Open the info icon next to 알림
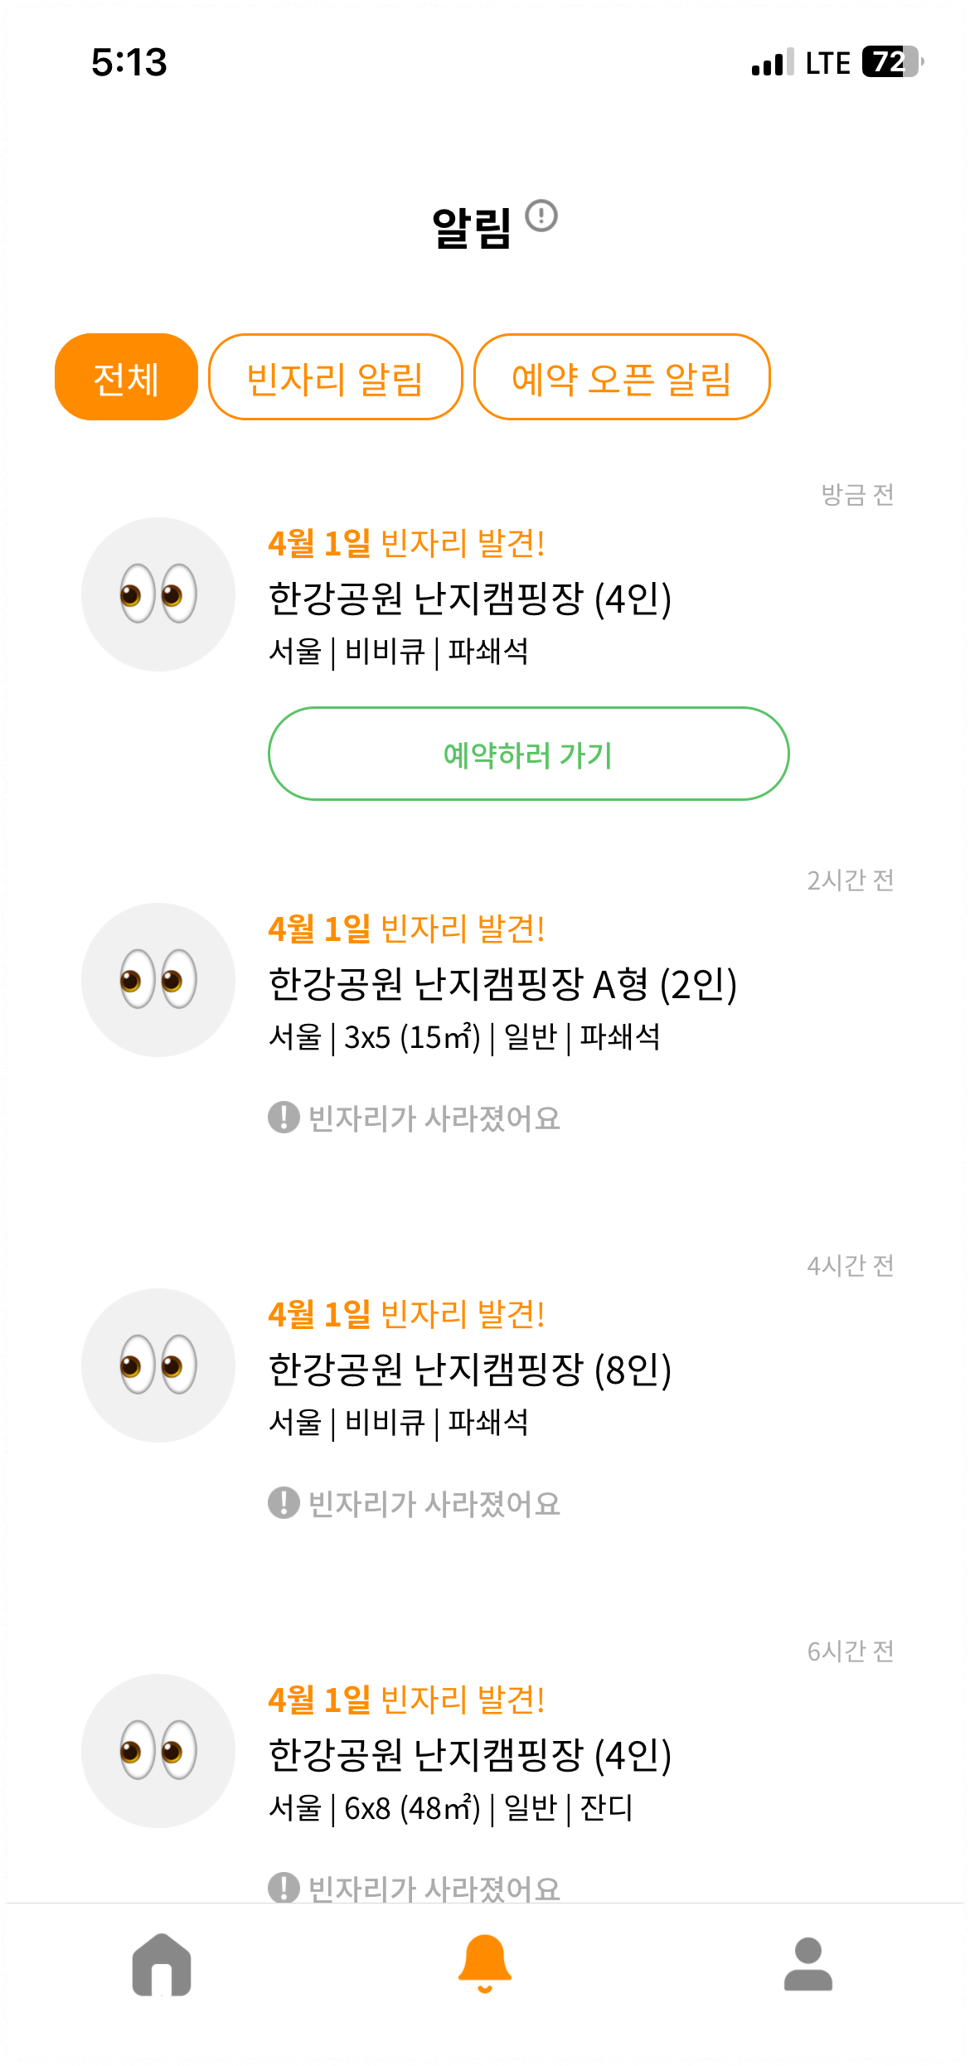This screenshot has height=2066, width=970. pyautogui.click(x=541, y=216)
